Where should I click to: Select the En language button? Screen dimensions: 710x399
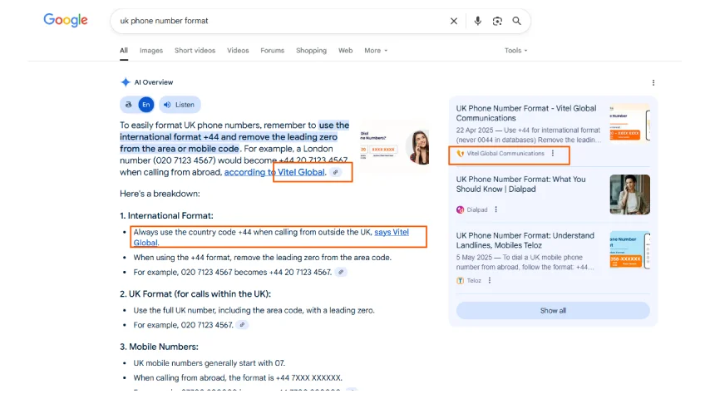(x=145, y=105)
